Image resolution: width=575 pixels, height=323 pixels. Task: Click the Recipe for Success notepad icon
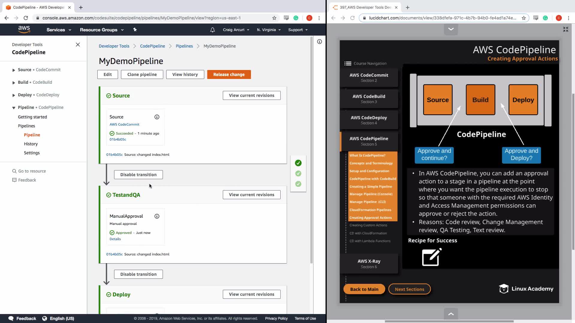coord(432,257)
